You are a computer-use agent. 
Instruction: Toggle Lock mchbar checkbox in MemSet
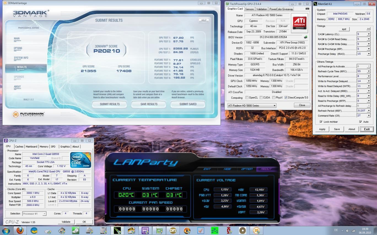[x=321, y=122]
